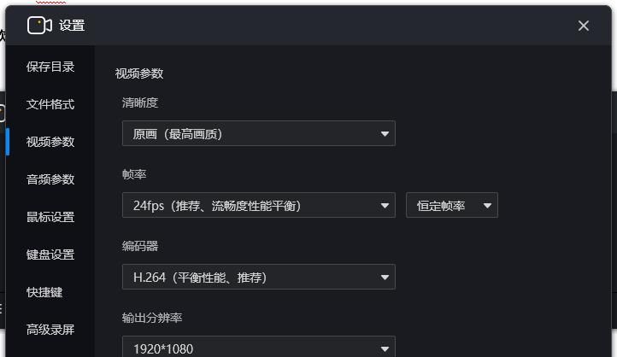Open the H.264 encoder dropdown
Image resolution: width=617 pixels, height=357 pixels.
[x=258, y=277]
